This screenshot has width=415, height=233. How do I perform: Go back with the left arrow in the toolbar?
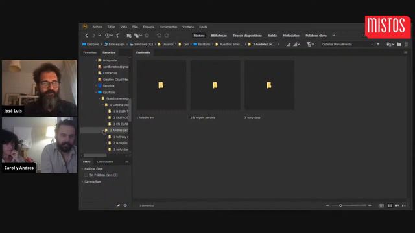pyautogui.click(x=86, y=36)
